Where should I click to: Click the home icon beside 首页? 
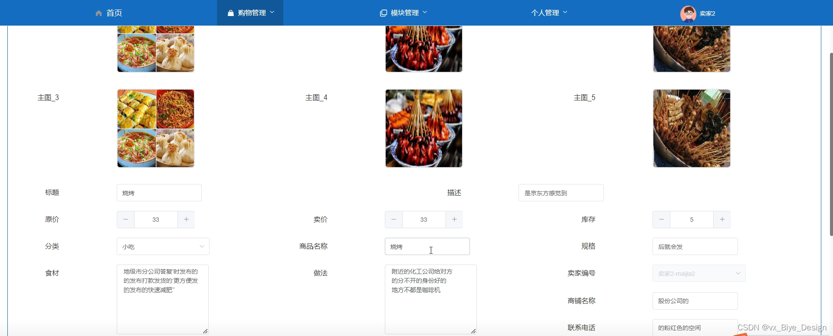(x=99, y=13)
